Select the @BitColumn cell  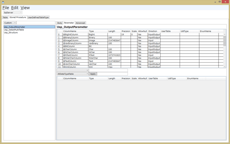point(75,46)
